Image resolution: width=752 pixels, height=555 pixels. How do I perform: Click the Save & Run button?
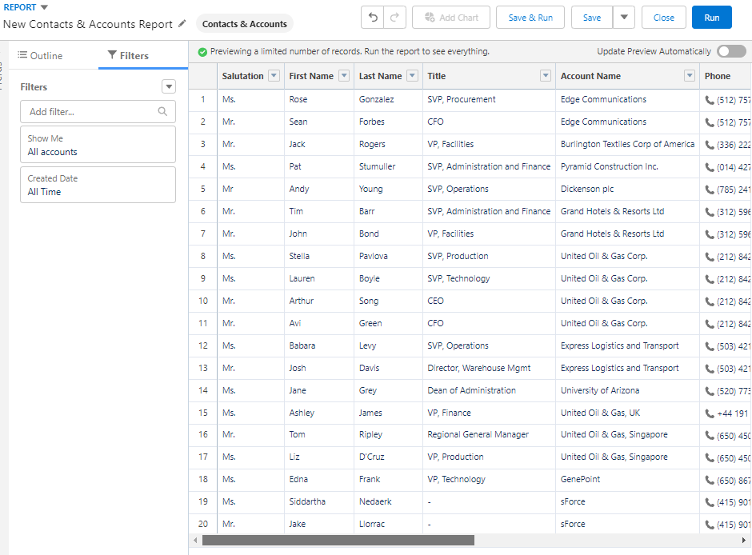(x=530, y=18)
